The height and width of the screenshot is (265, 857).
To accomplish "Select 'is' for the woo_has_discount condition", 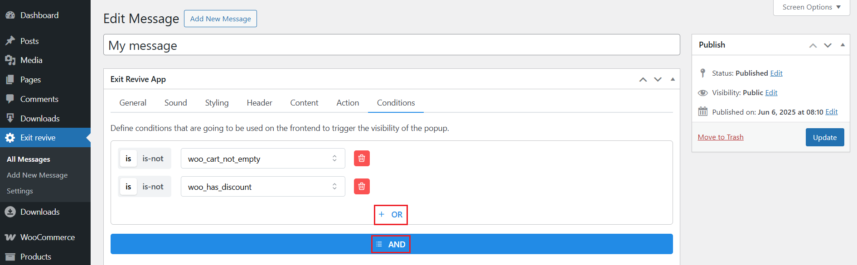I will pos(128,187).
